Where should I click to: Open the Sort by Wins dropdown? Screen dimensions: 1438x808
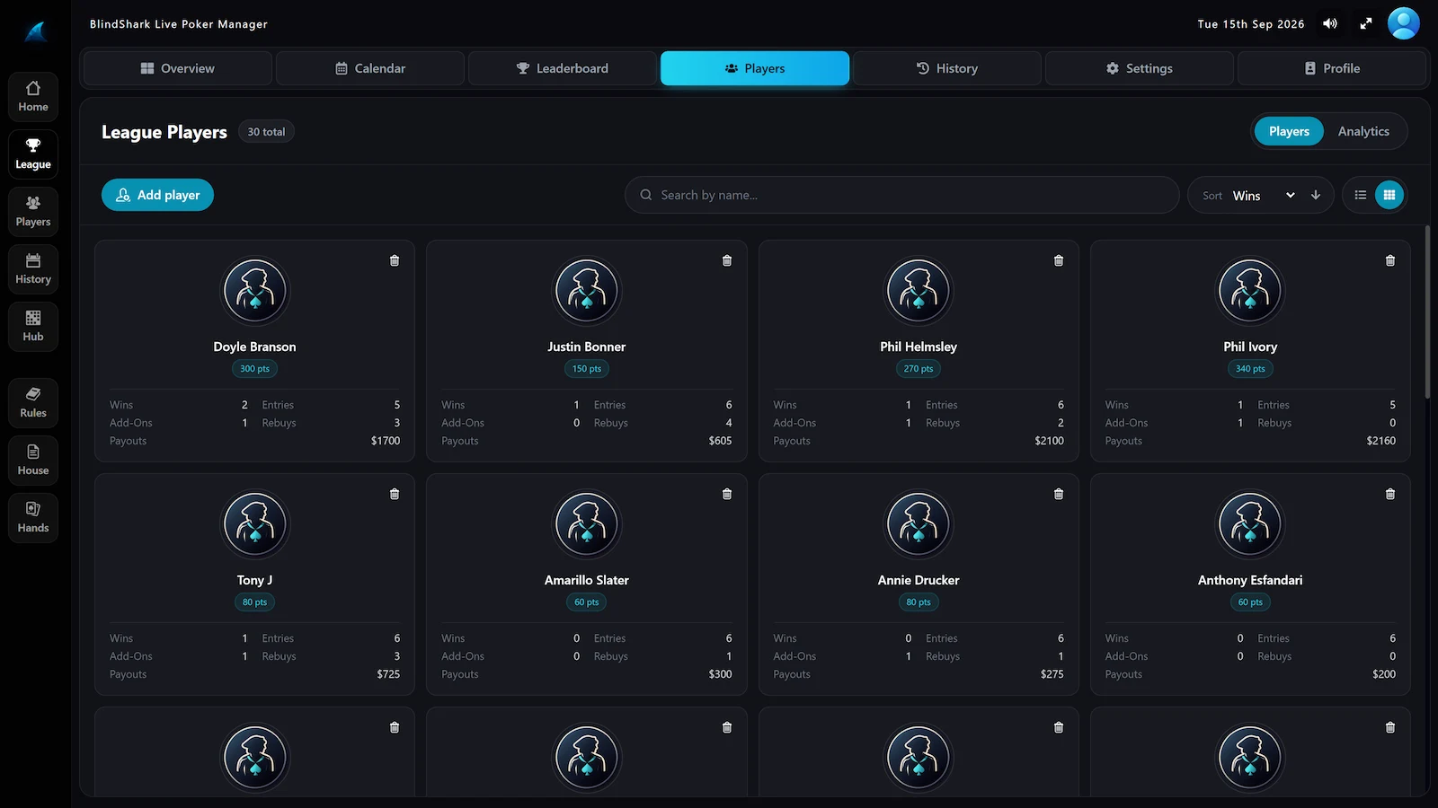[x=1265, y=195]
